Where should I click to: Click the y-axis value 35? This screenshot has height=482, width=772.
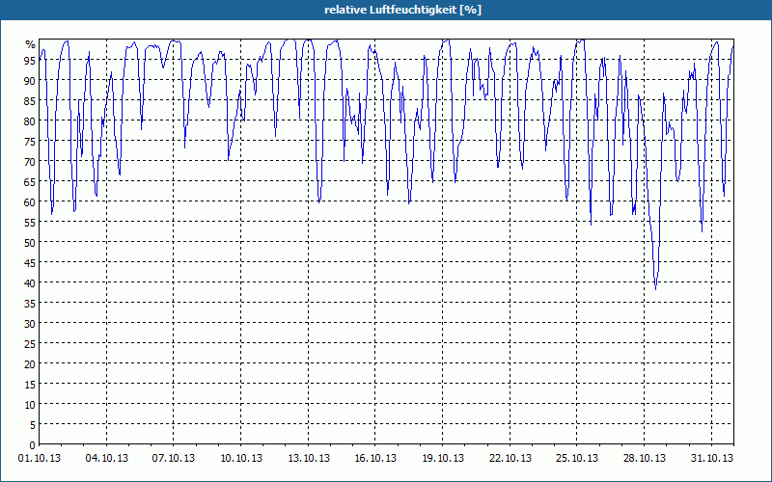coord(30,304)
